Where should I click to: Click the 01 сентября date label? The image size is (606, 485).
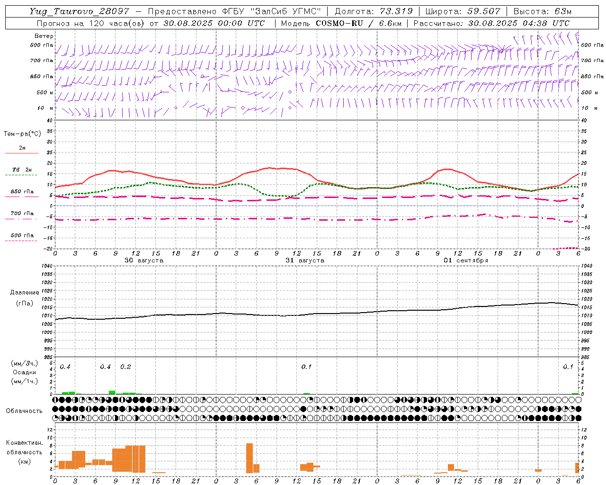(x=466, y=260)
